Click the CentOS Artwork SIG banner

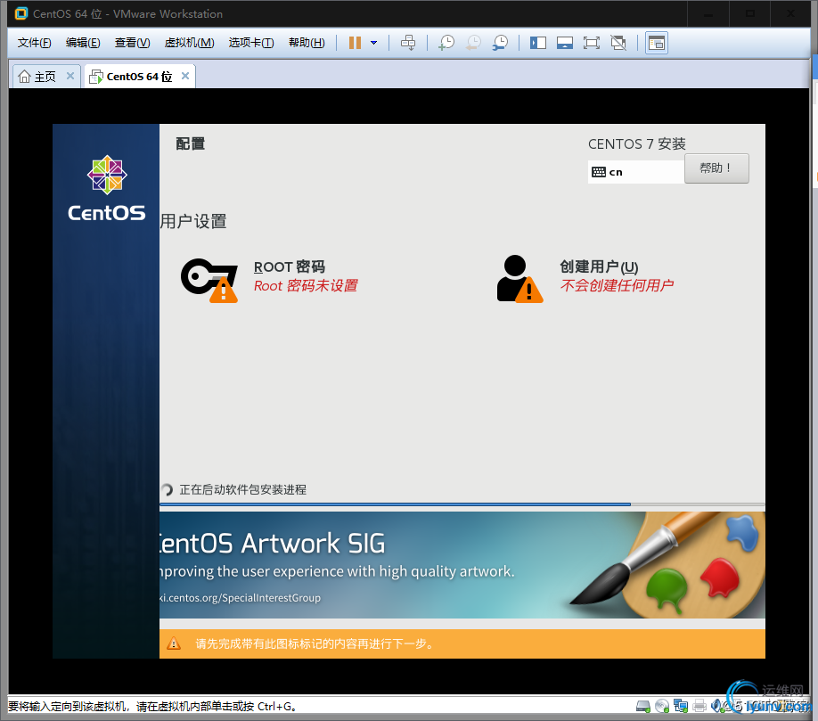tap(462, 565)
